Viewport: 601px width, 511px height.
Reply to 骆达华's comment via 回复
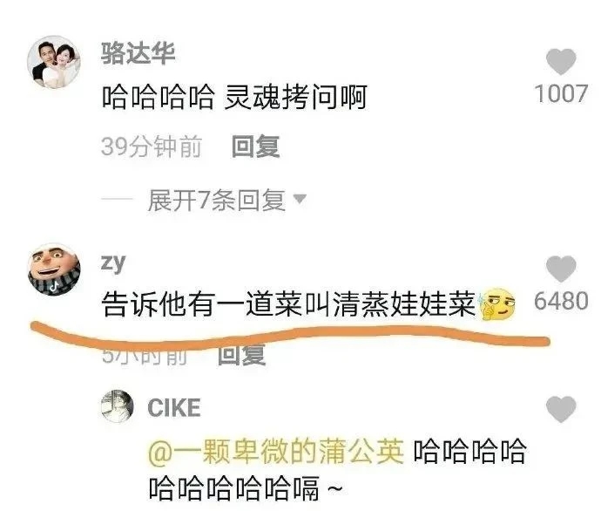(256, 146)
